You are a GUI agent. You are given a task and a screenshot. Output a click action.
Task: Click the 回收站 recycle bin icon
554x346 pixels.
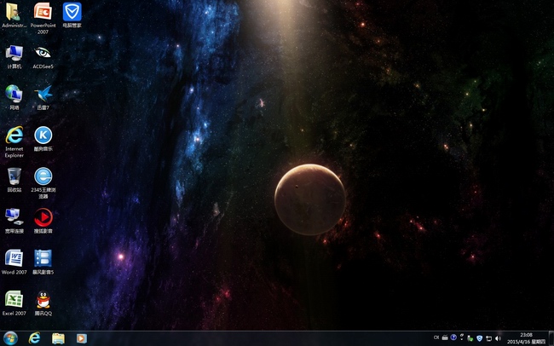14,176
